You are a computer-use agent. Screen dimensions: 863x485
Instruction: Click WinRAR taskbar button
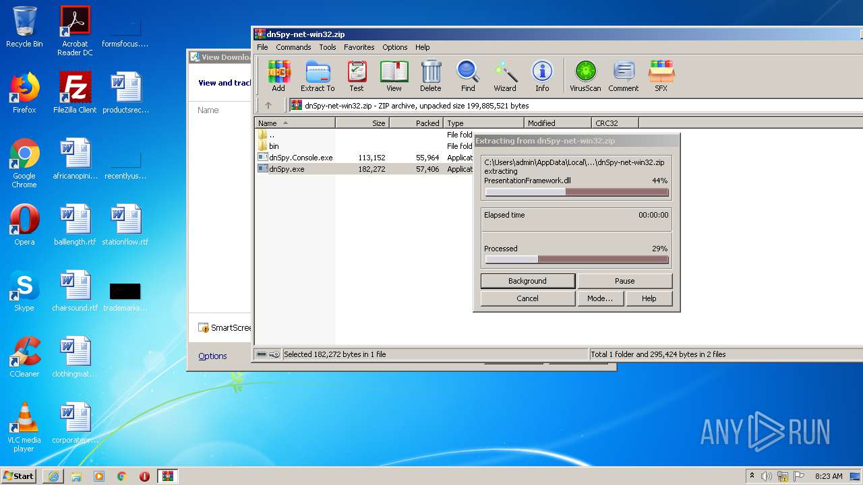click(x=167, y=476)
